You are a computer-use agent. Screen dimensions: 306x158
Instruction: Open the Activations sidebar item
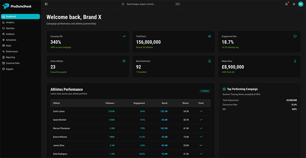[11, 40]
